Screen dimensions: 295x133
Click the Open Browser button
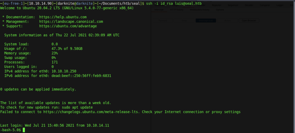coord(249,21)
